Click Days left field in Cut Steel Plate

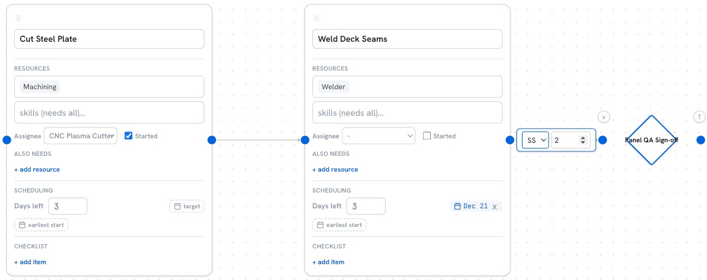(68, 206)
